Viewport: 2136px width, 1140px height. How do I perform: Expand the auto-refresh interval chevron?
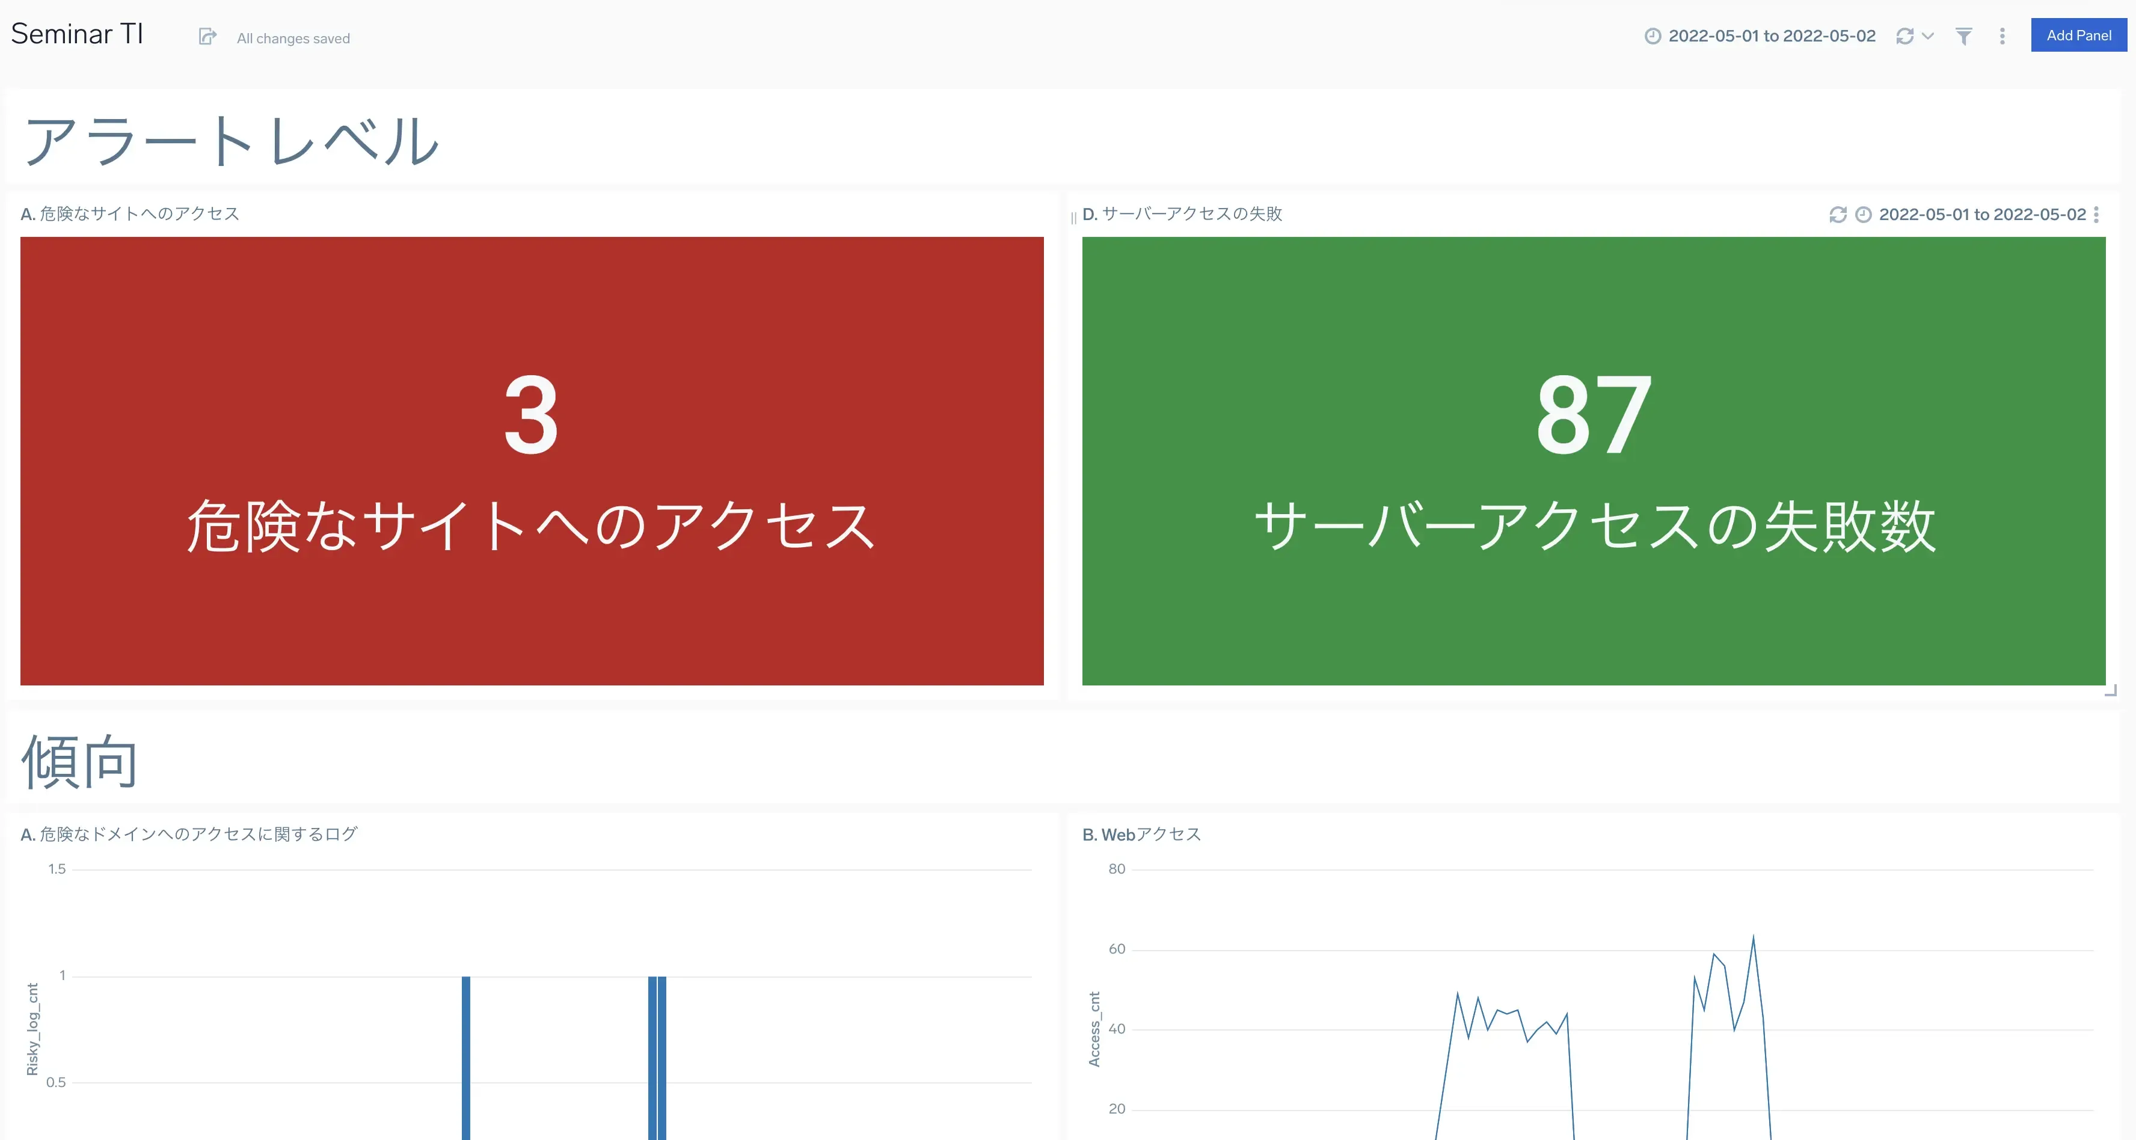point(1928,37)
